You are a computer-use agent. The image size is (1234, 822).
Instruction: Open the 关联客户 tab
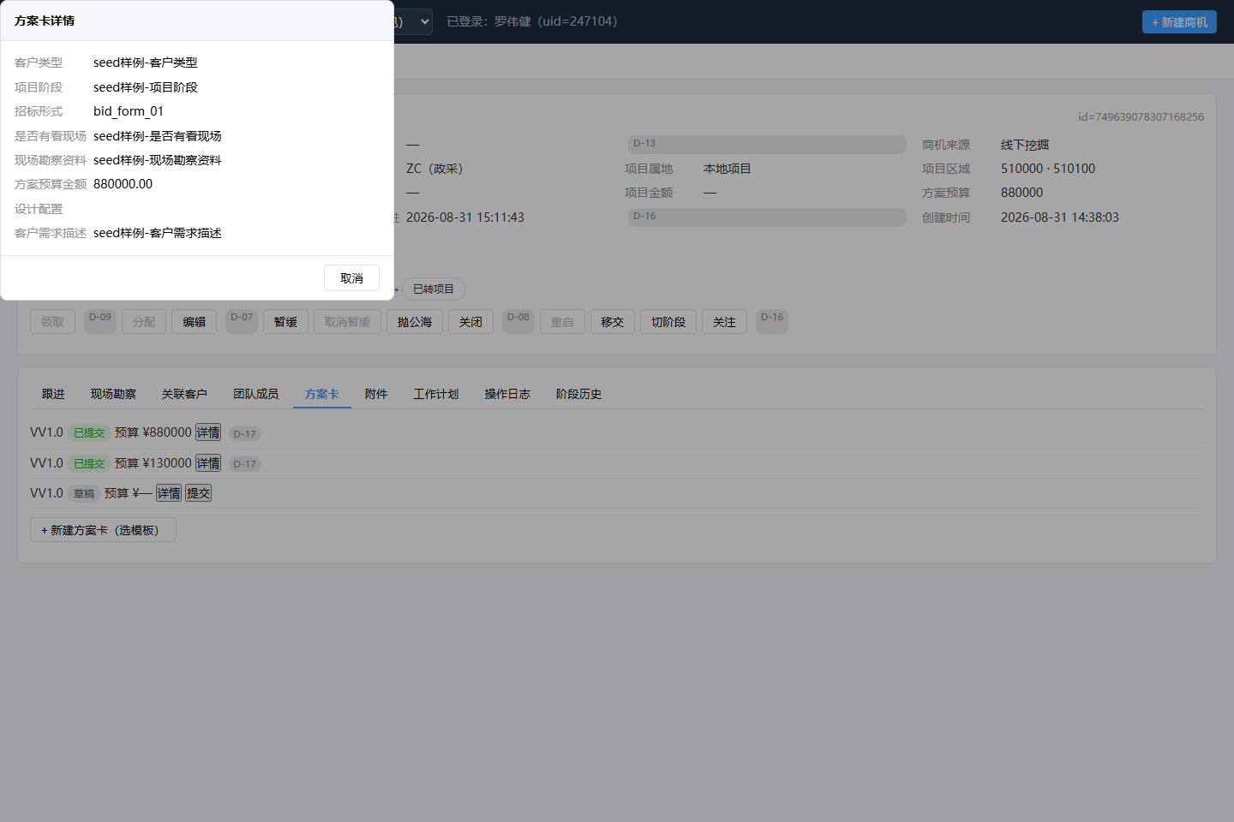coord(184,394)
